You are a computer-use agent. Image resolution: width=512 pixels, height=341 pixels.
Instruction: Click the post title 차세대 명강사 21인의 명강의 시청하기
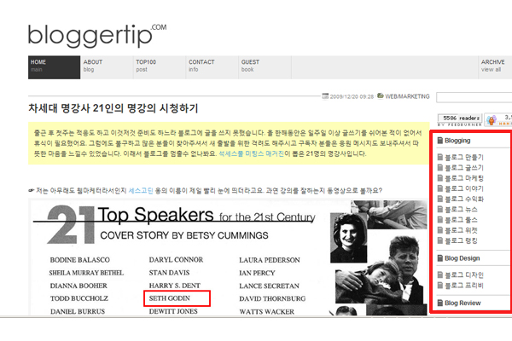[x=113, y=108]
